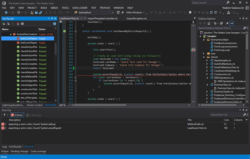Click the Collapse All icon in Solution Explorer
The image size is (250, 159).
[x=221, y=23]
